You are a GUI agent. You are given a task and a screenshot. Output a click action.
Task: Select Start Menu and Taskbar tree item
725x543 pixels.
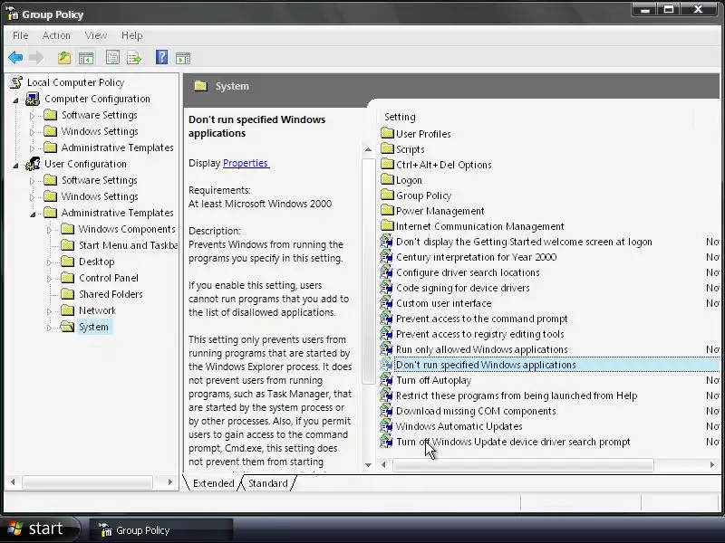pos(128,245)
